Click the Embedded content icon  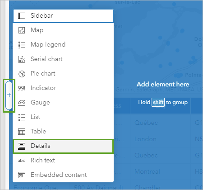(22, 175)
